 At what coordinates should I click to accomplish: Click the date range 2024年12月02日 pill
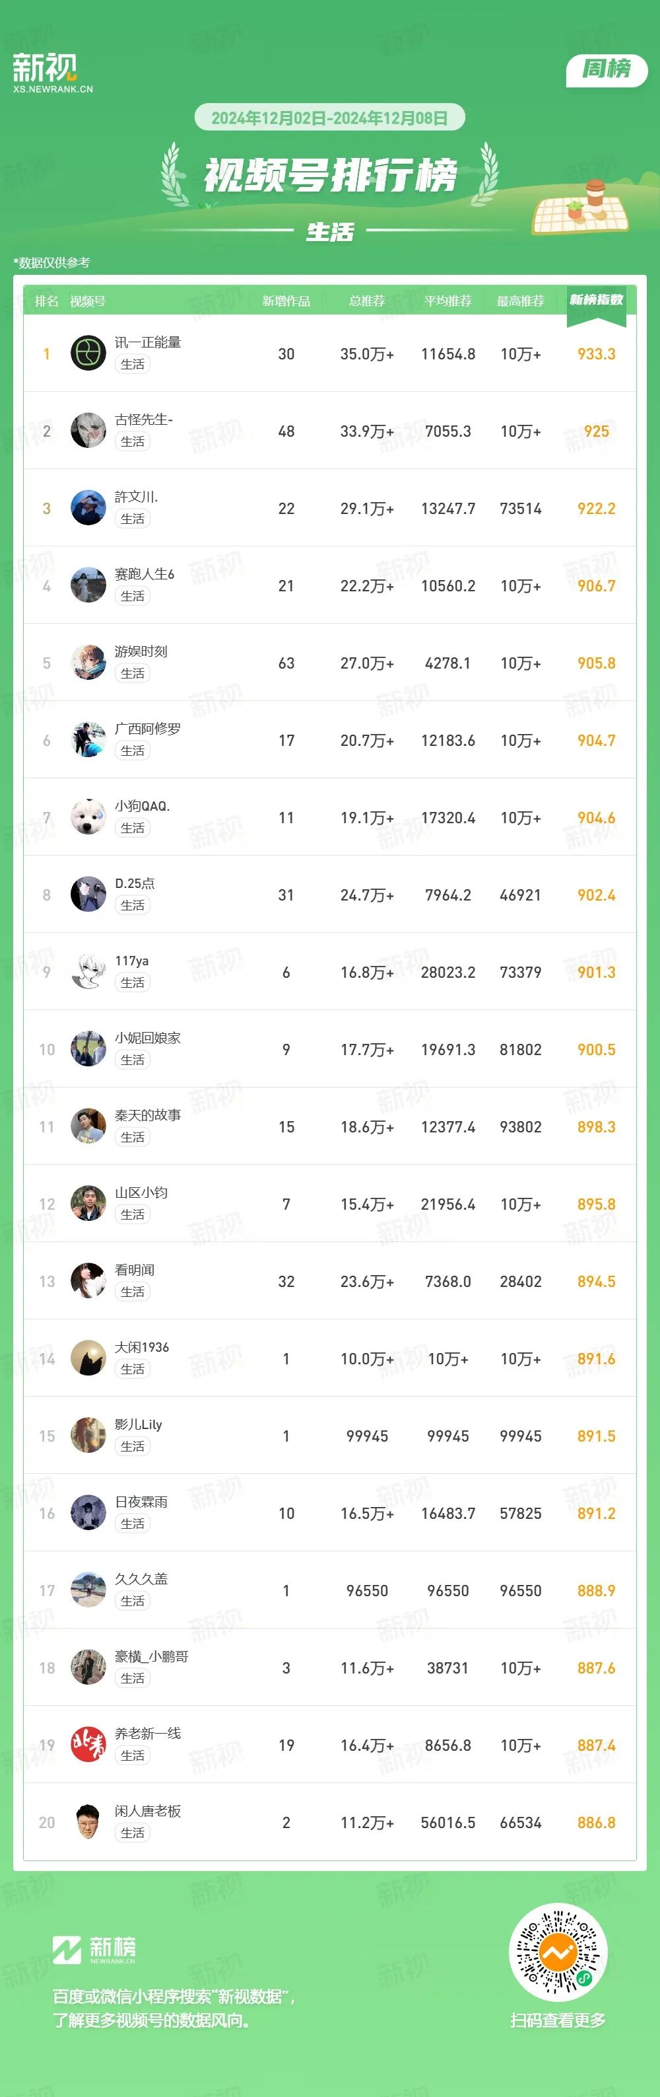pyautogui.click(x=330, y=118)
